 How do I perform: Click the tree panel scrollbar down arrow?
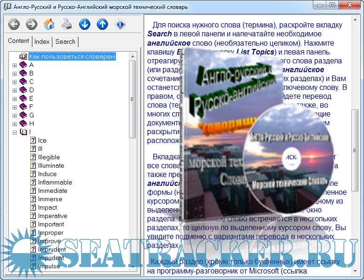133,267
